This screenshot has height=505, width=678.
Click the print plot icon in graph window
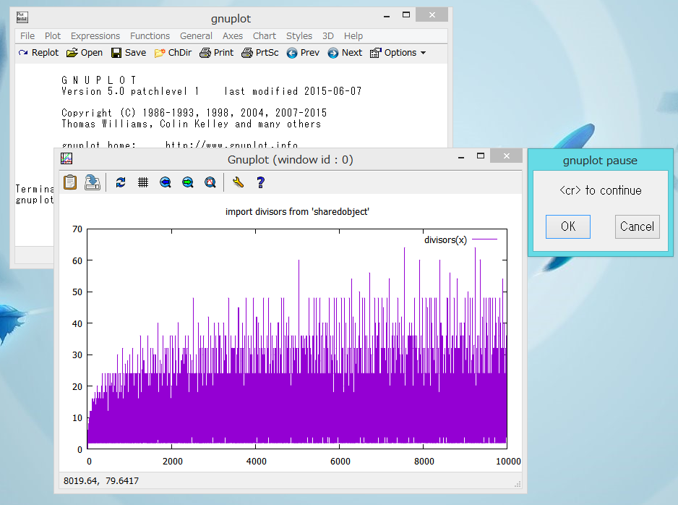93,182
